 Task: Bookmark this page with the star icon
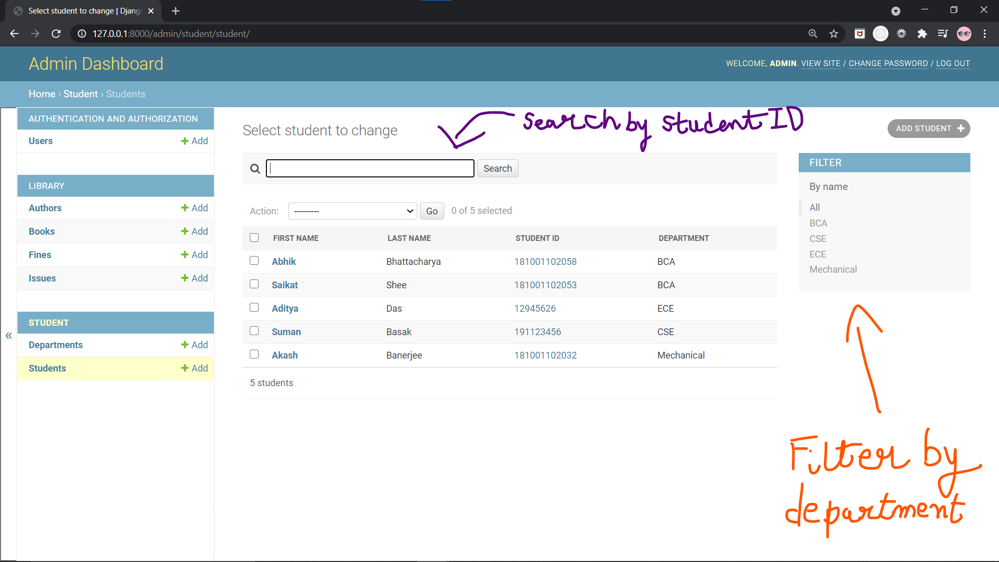[x=834, y=34]
